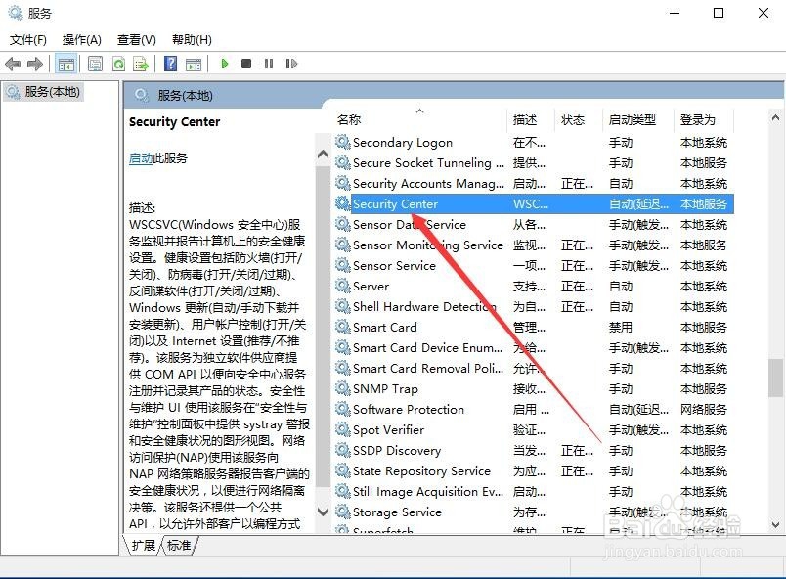Image resolution: width=786 pixels, height=579 pixels.
Task: Sort by the 启动类型 column header
Action: (x=637, y=120)
